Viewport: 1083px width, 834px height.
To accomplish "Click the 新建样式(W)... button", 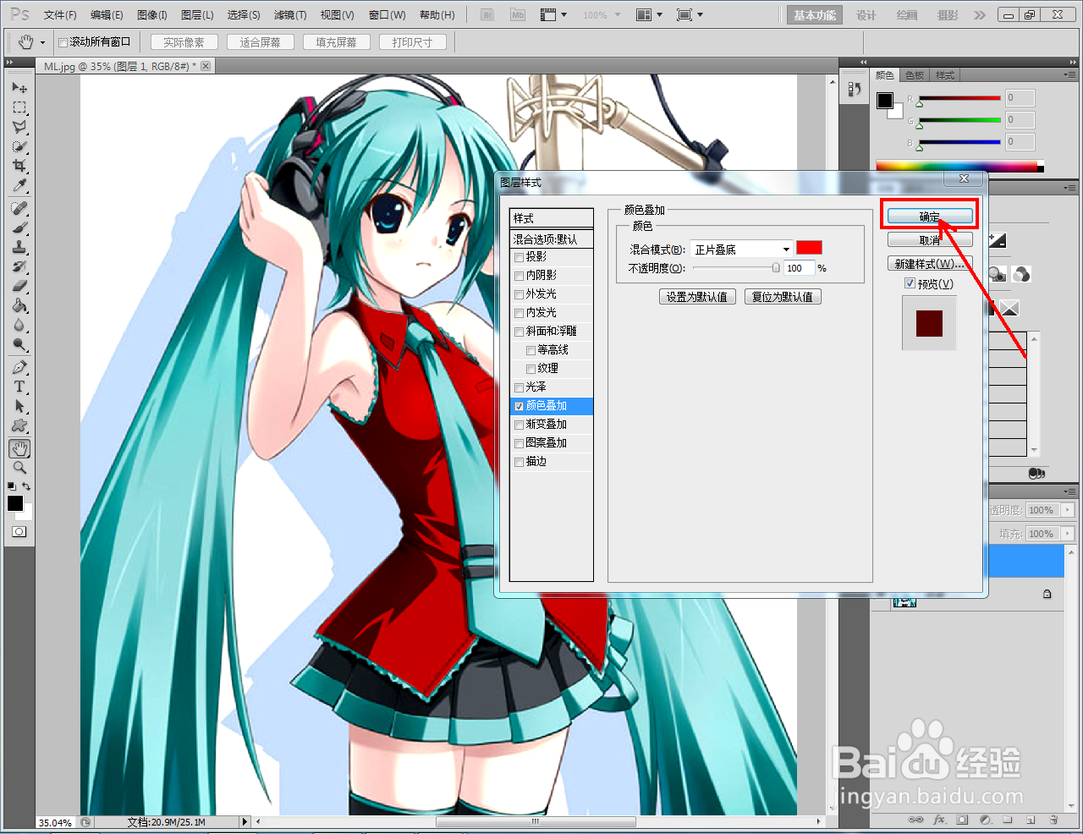I will click(x=930, y=264).
